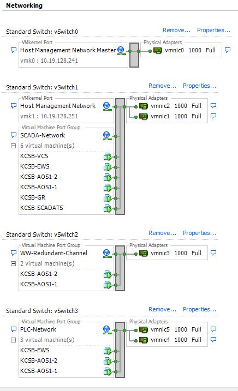
Task: Open Properties for vSwitch2
Action: point(200,233)
